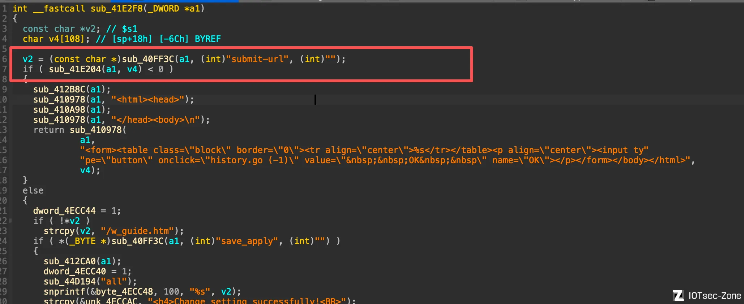Click the sub_412B8C function call
Viewport: 744px width, 304px height.
coord(59,89)
